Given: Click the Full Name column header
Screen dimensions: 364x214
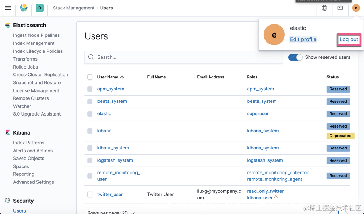Looking at the screenshot, I should pos(156,77).
